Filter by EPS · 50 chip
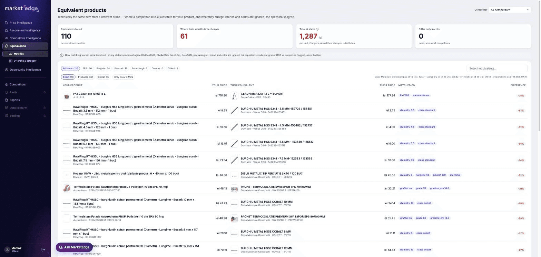The image size is (541, 257). point(87,69)
